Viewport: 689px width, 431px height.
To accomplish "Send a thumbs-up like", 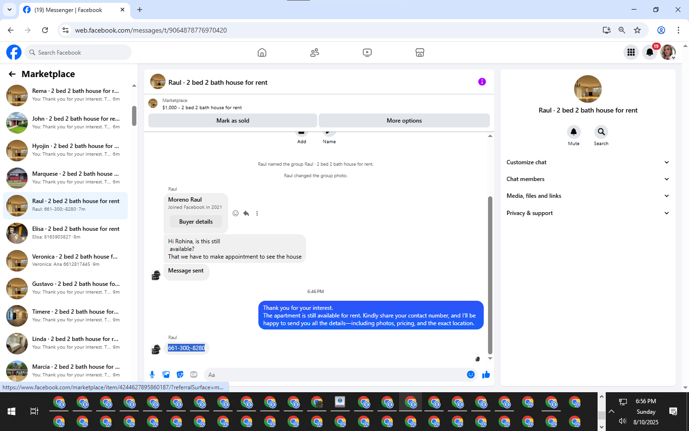I will (x=486, y=374).
